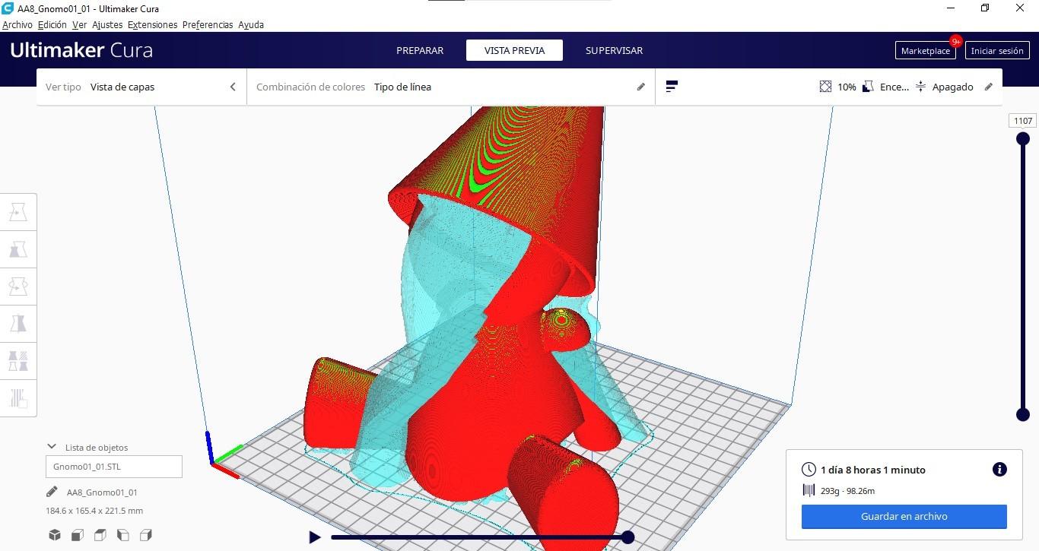Switch to the right side view icon

(145, 535)
